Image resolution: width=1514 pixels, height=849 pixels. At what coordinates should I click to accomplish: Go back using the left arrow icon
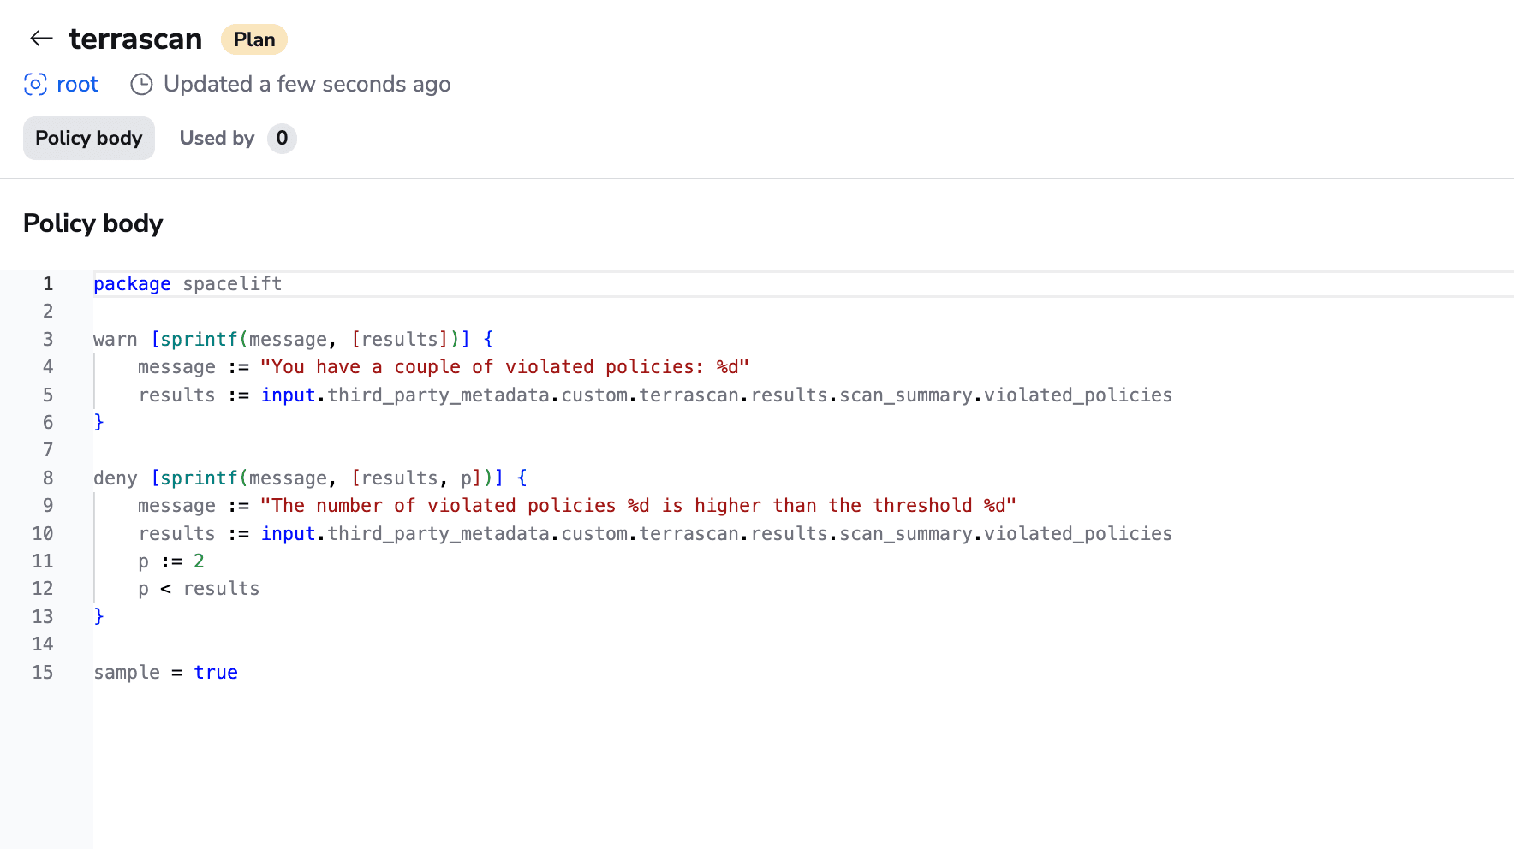(x=41, y=39)
